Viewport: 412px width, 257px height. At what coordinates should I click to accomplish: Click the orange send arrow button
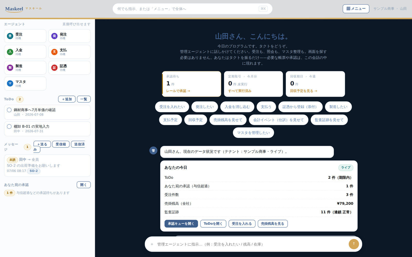pos(354,244)
